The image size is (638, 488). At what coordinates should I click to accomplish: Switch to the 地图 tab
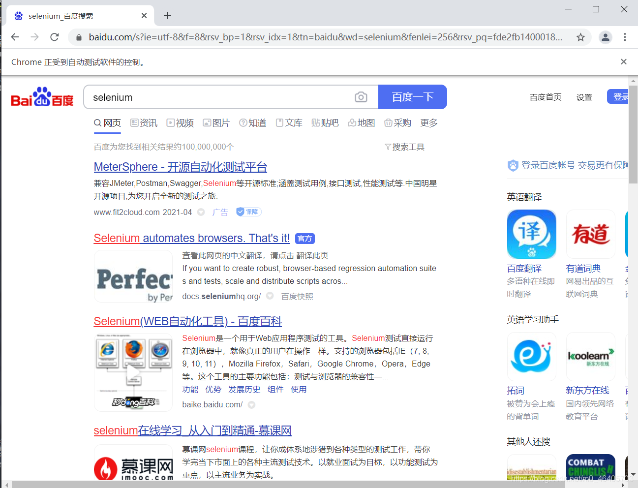click(x=362, y=122)
